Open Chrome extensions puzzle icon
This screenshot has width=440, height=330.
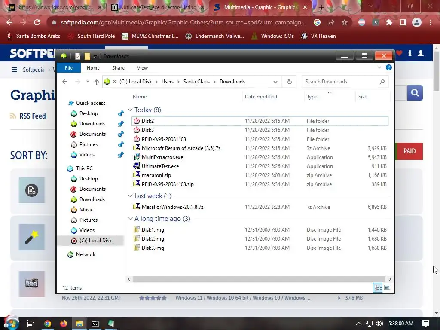click(389, 22)
